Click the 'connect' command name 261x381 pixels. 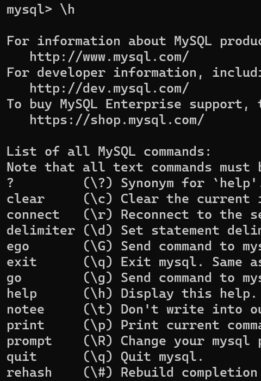[x=33, y=215]
